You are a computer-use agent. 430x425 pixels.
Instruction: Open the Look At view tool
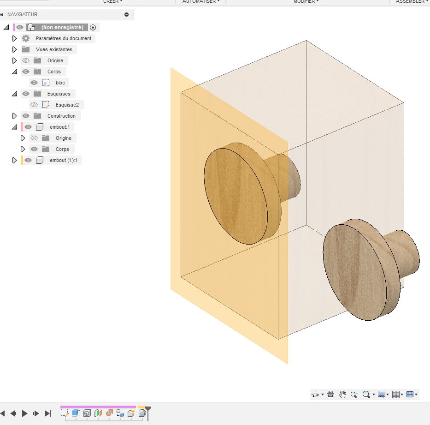tap(330, 395)
